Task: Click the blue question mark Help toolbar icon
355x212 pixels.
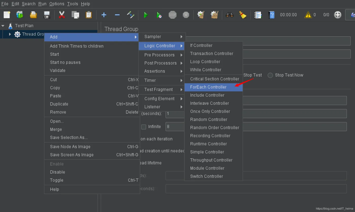Action: click(271, 15)
